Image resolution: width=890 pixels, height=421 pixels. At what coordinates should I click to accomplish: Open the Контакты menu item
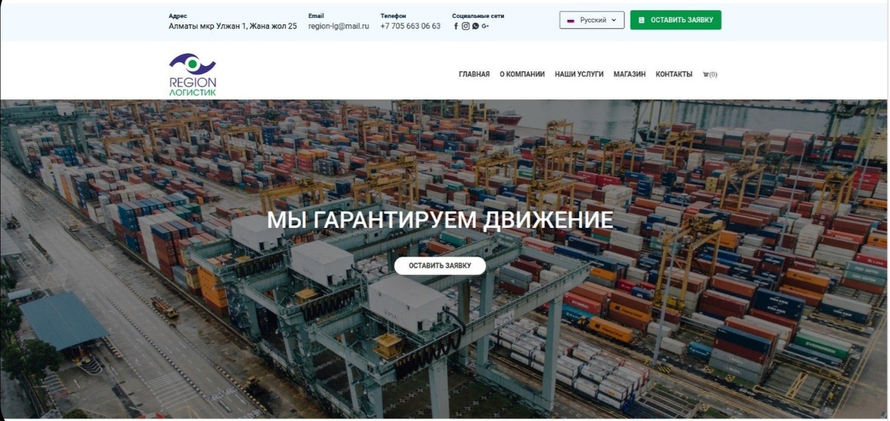coord(674,74)
